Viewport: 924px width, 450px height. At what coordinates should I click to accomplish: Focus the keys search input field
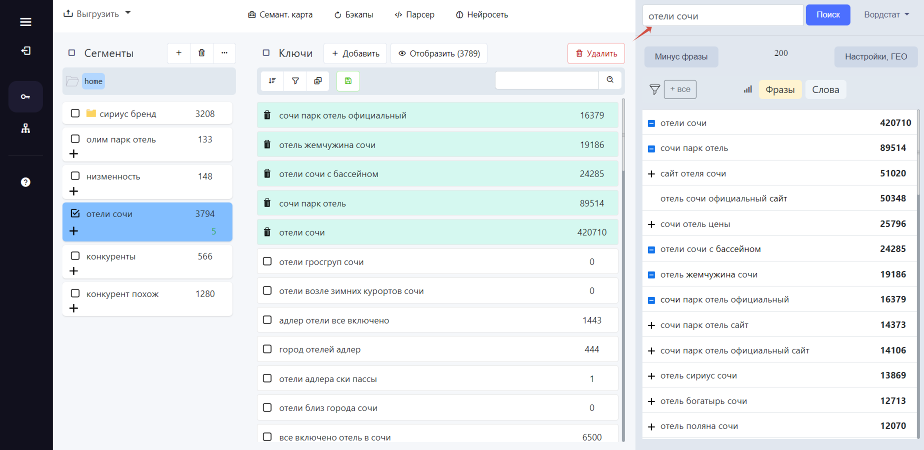546,80
